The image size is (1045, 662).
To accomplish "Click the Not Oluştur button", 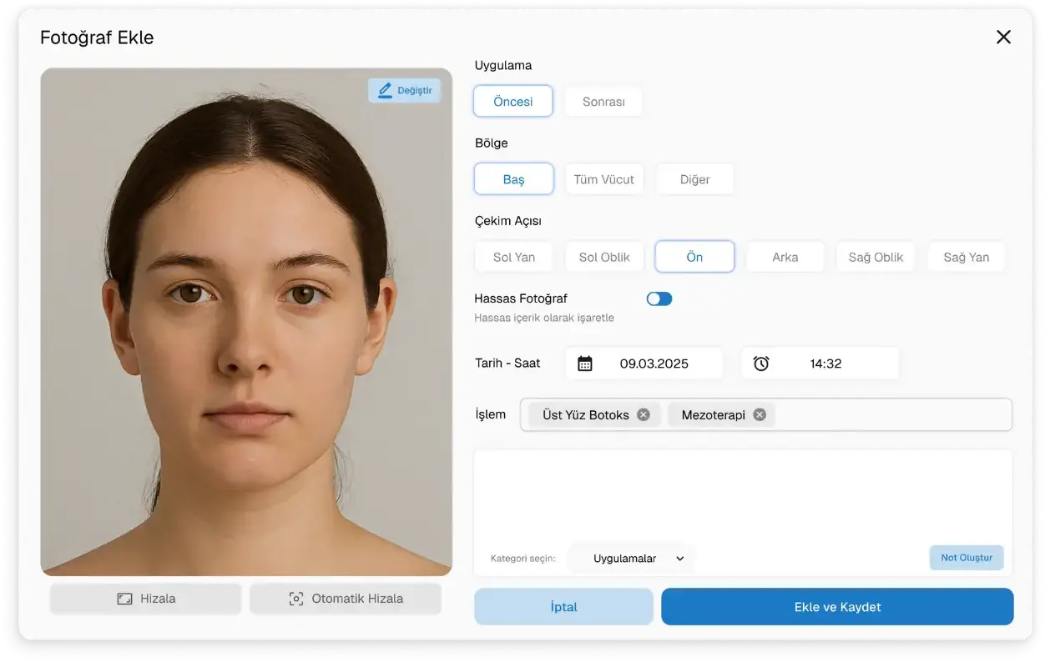I will [967, 558].
